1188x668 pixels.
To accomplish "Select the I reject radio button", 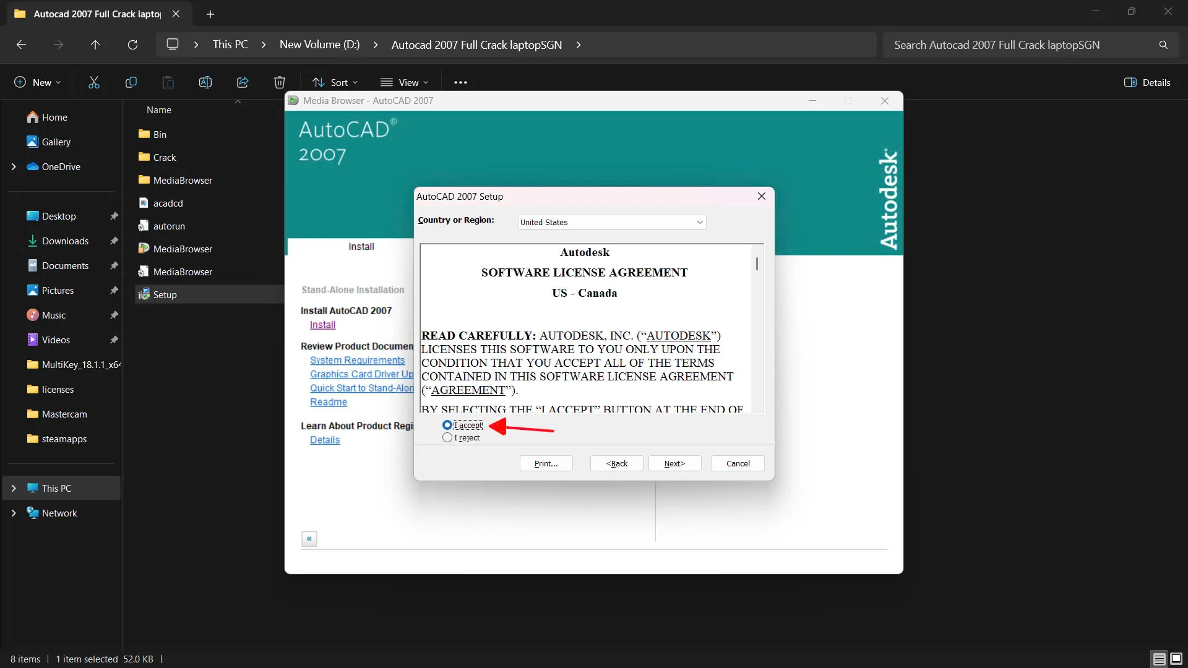I will [447, 437].
